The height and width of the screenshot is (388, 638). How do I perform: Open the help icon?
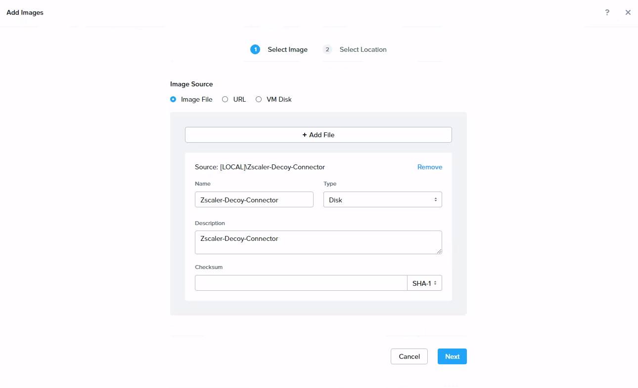[x=607, y=12]
